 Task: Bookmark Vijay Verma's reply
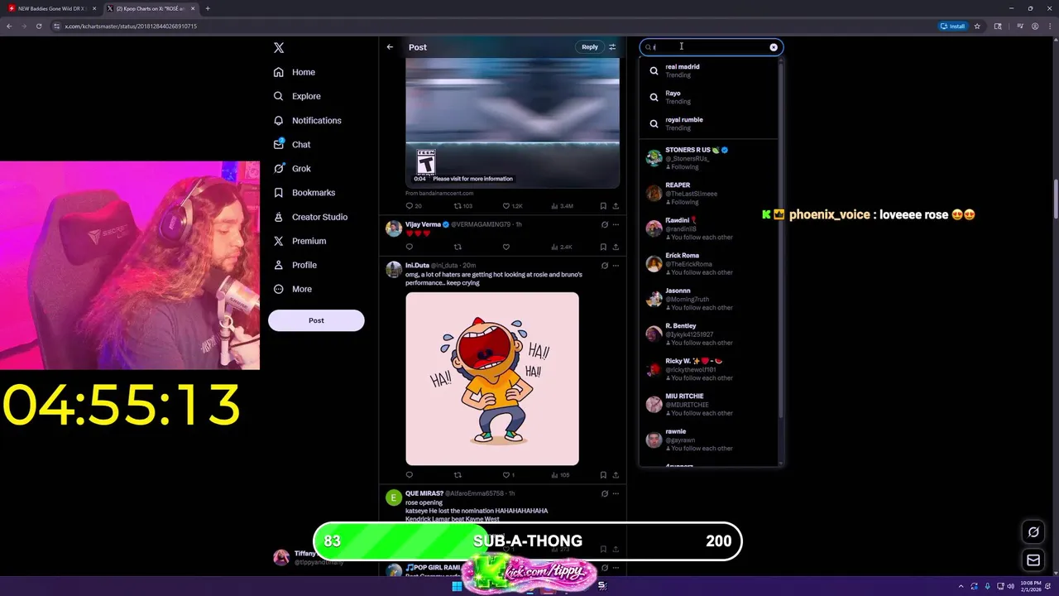click(x=603, y=247)
